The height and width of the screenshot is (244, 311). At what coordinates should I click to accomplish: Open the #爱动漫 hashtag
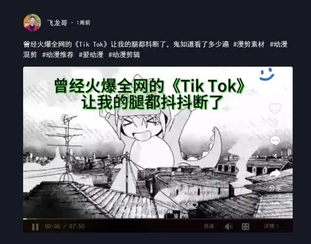(x=91, y=55)
